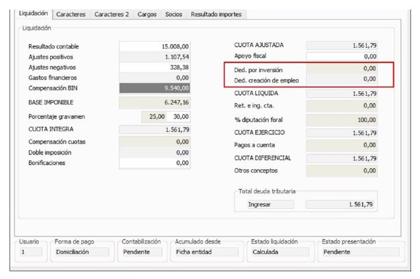Click the Pagos a cuenta value field
Image resolution: width=420 pixels, height=279 pixels.
point(342,145)
